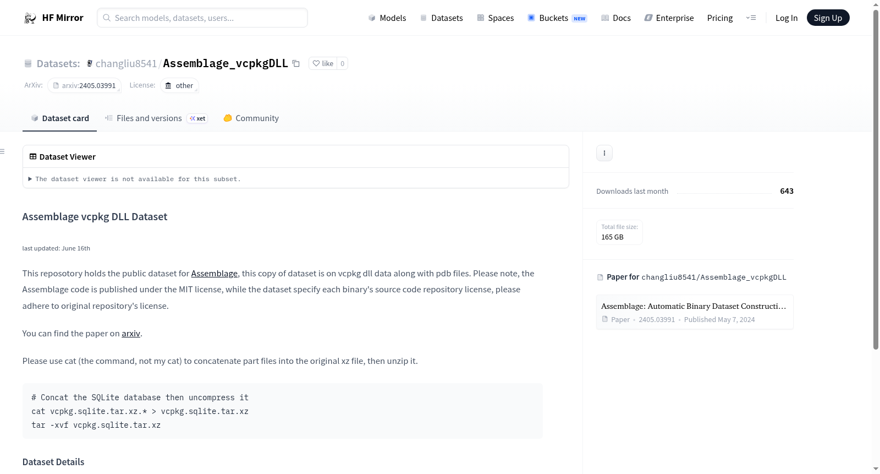Viewport: 880px width, 474px height.
Task: Click the like count number
Action: coord(343,63)
